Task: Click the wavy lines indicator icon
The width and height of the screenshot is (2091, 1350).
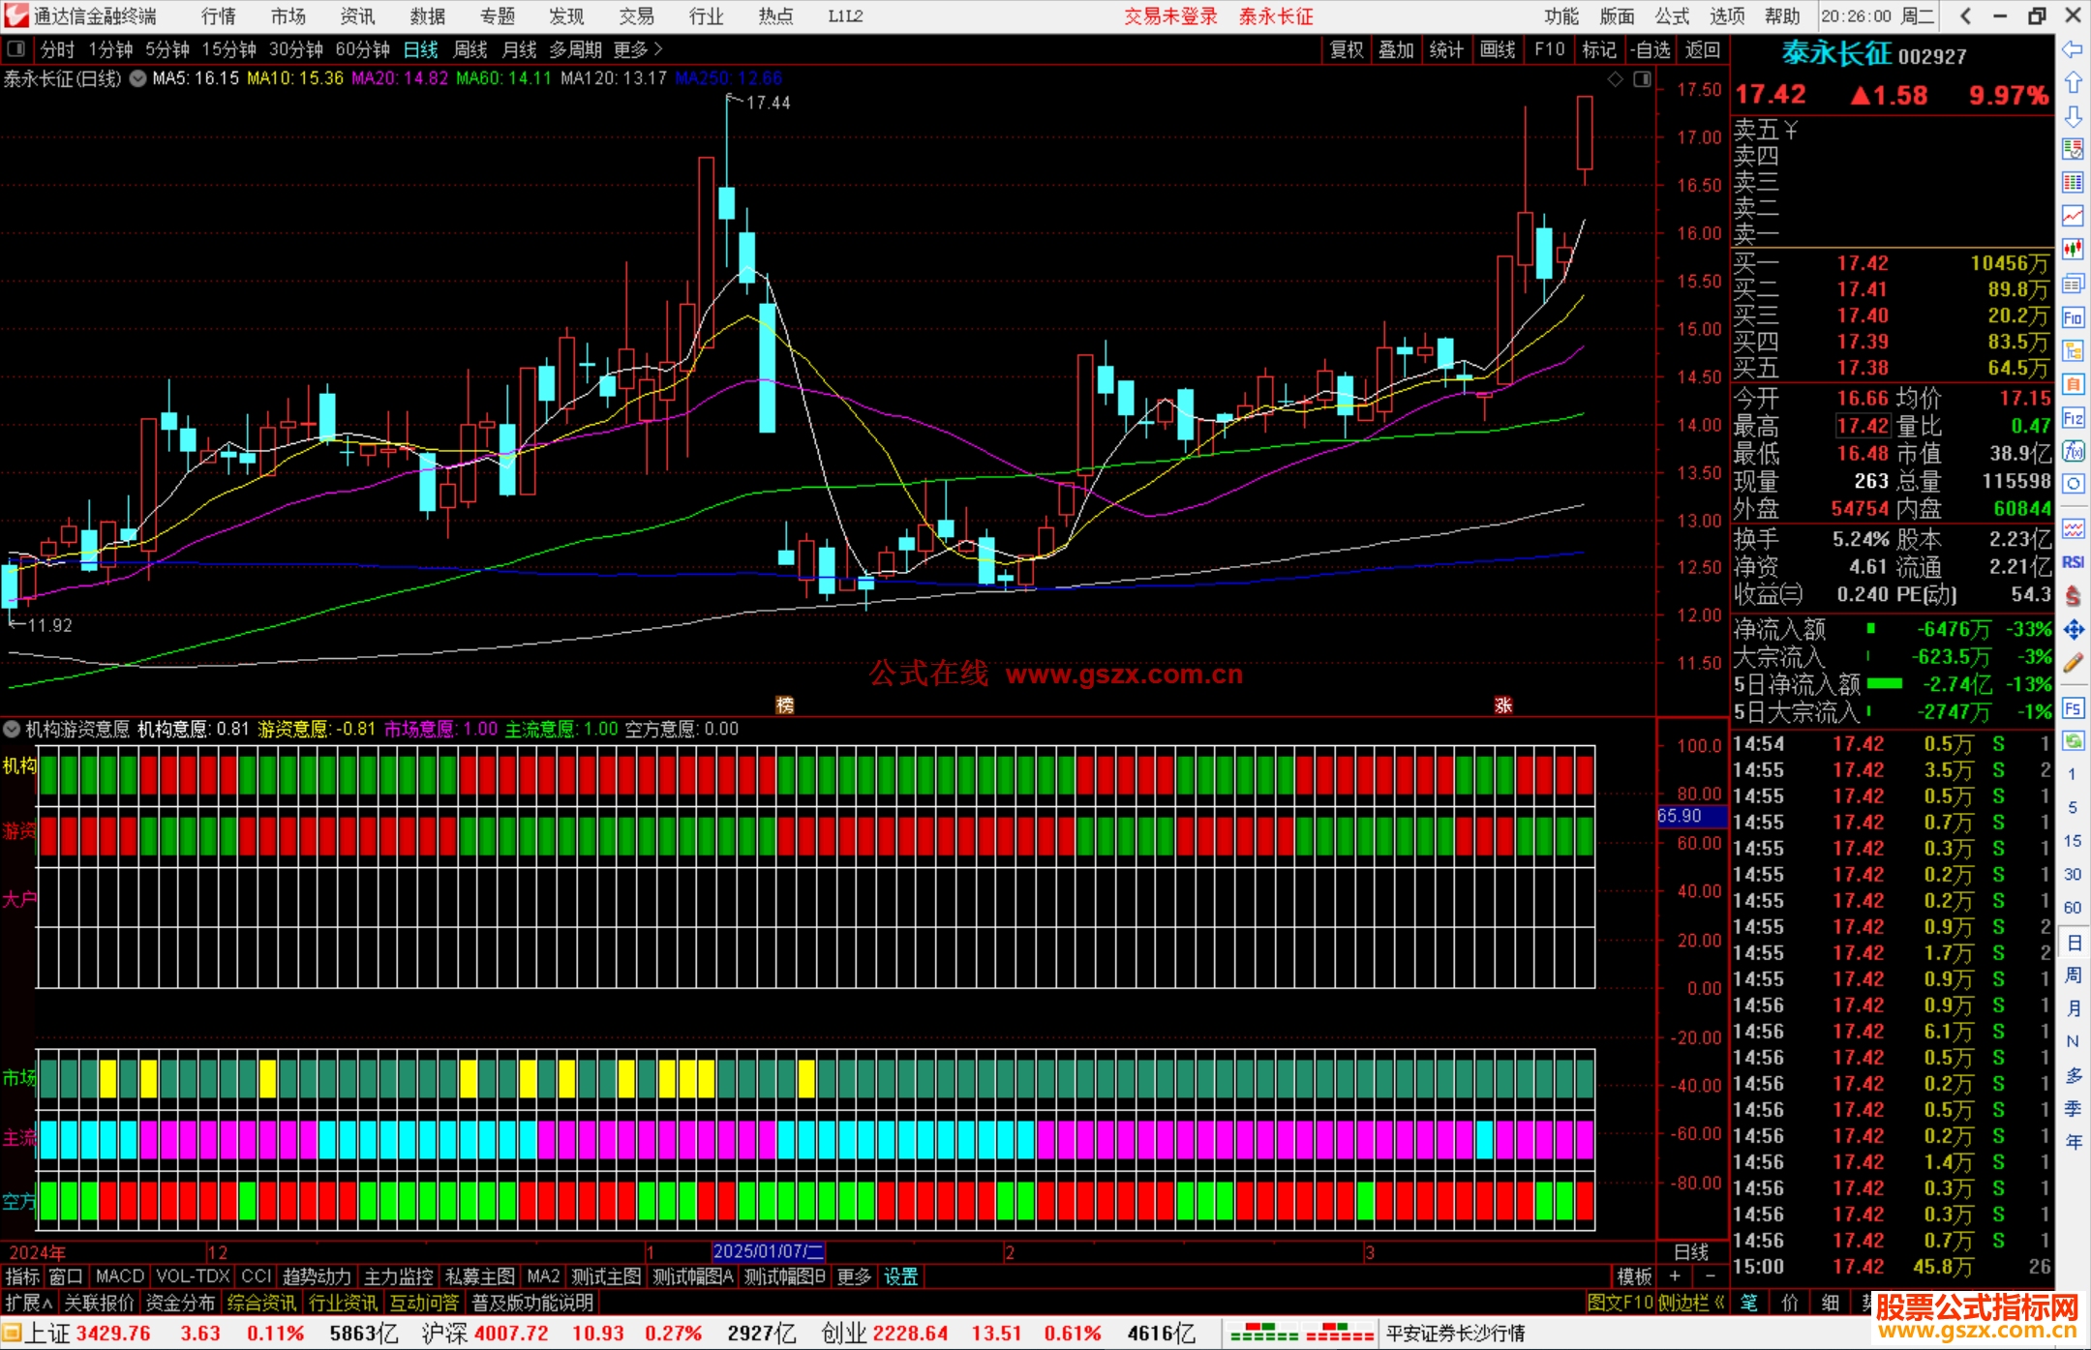Action: [x=2073, y=528]
